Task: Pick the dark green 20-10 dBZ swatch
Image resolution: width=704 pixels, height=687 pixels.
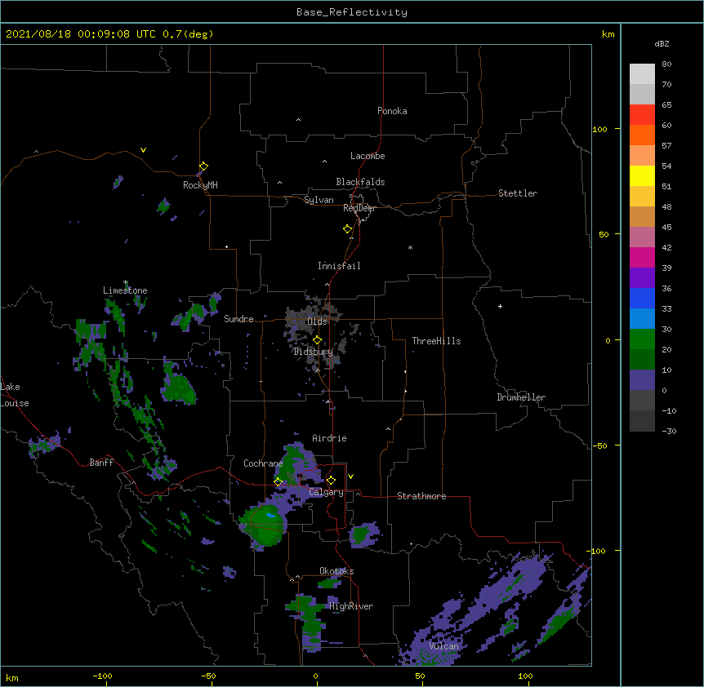Action: pyautogui.click(x=642, y=360)
